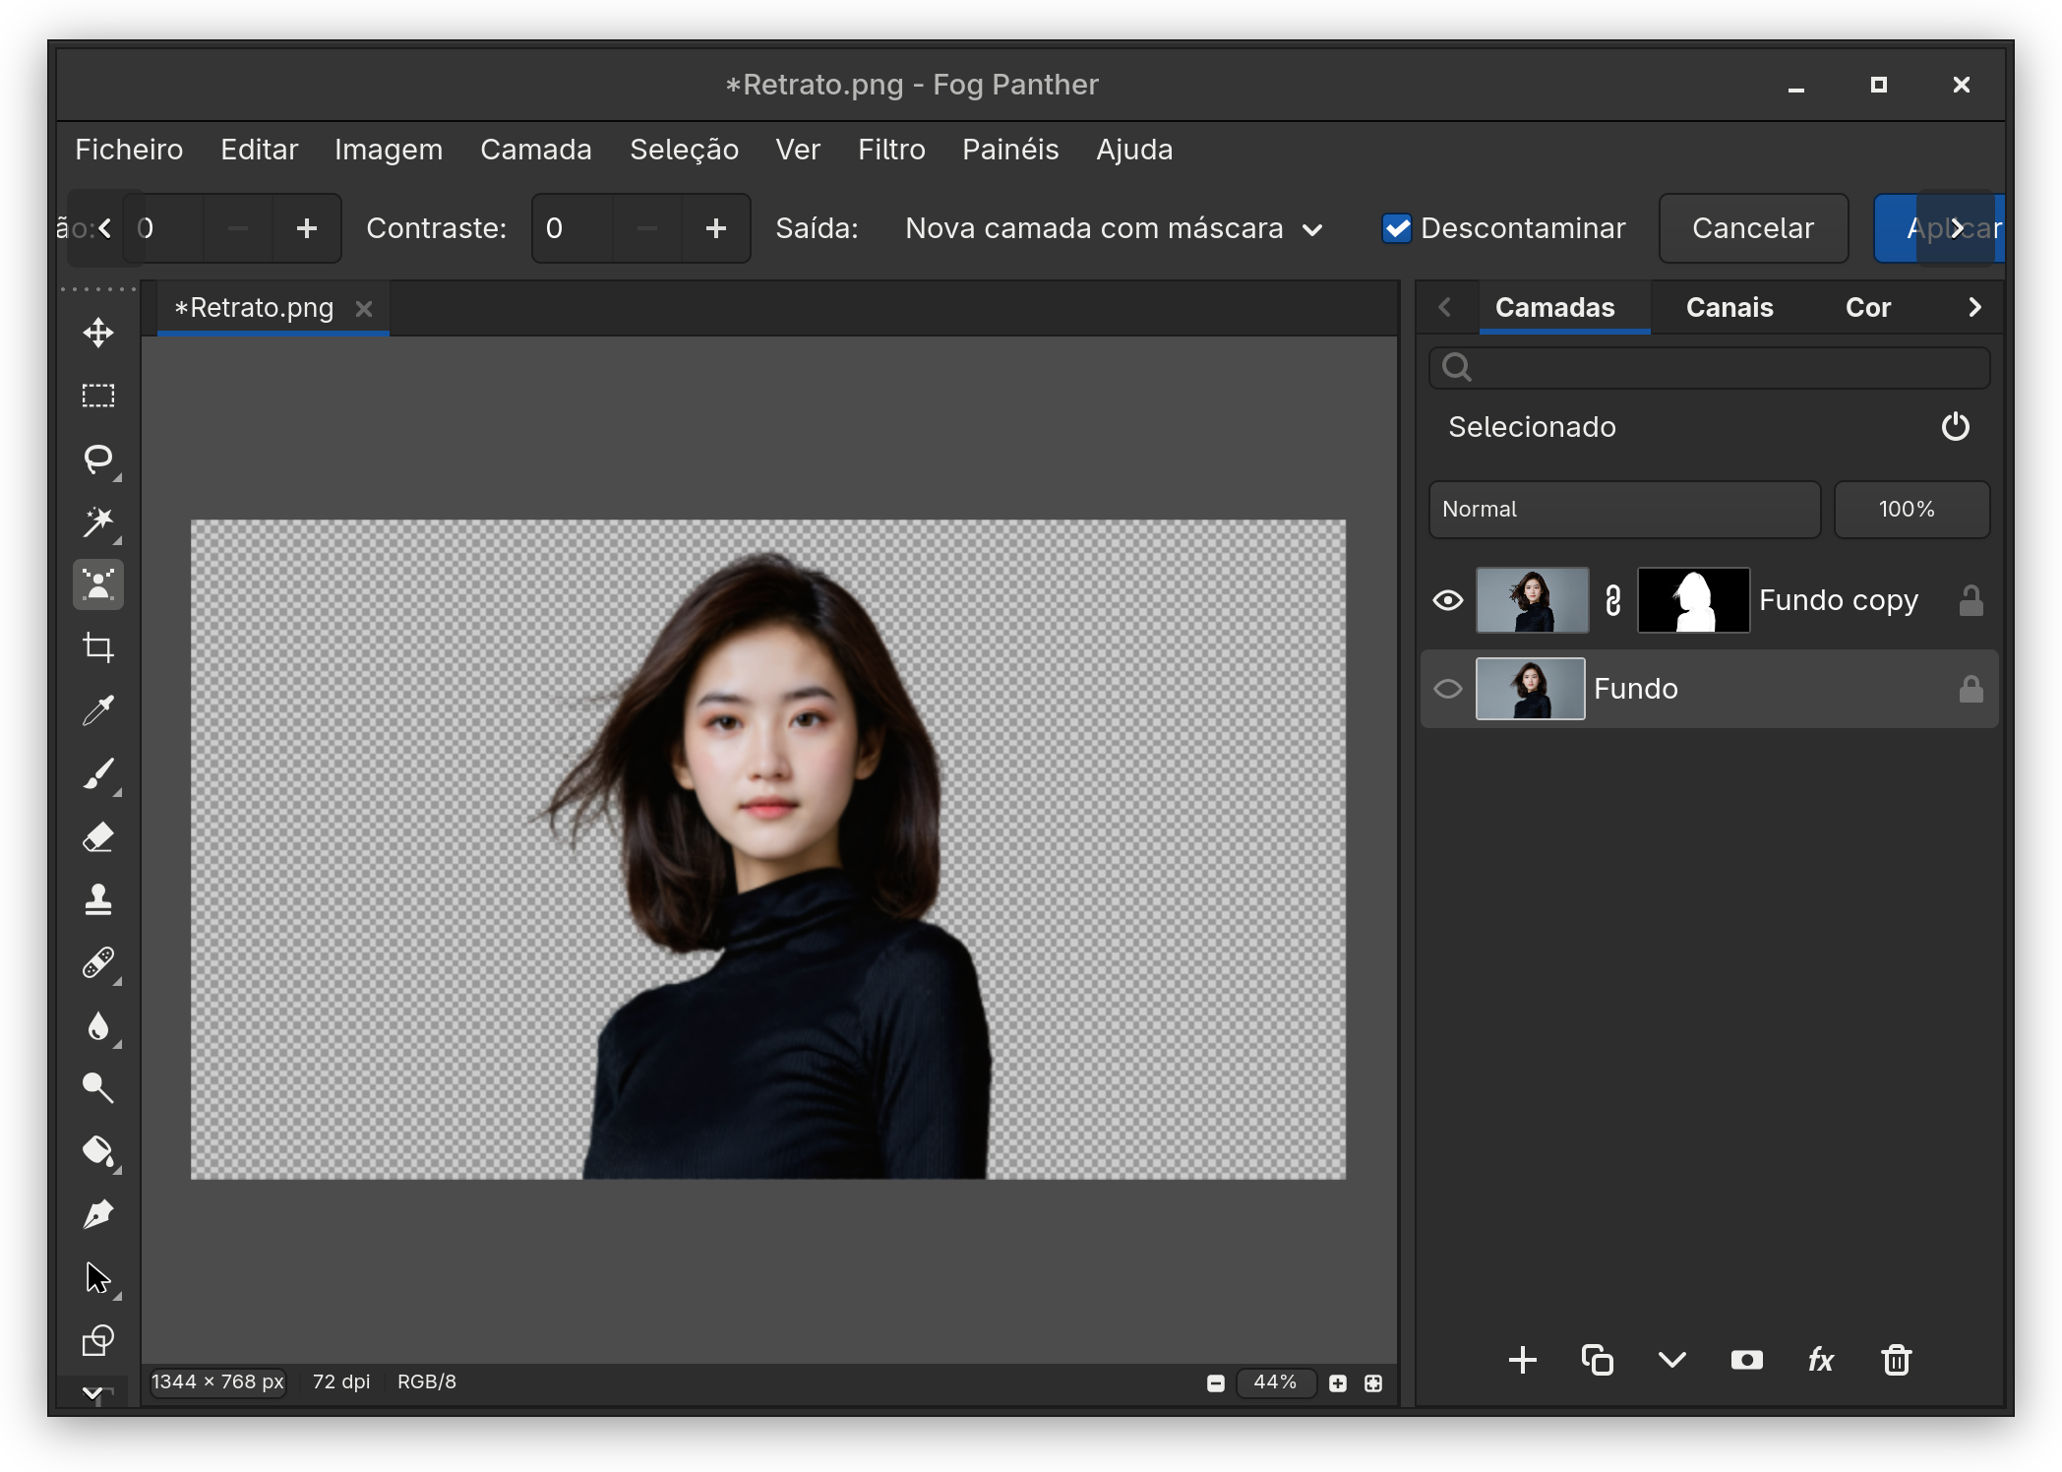Open the Camada menu

pos(536,150)
